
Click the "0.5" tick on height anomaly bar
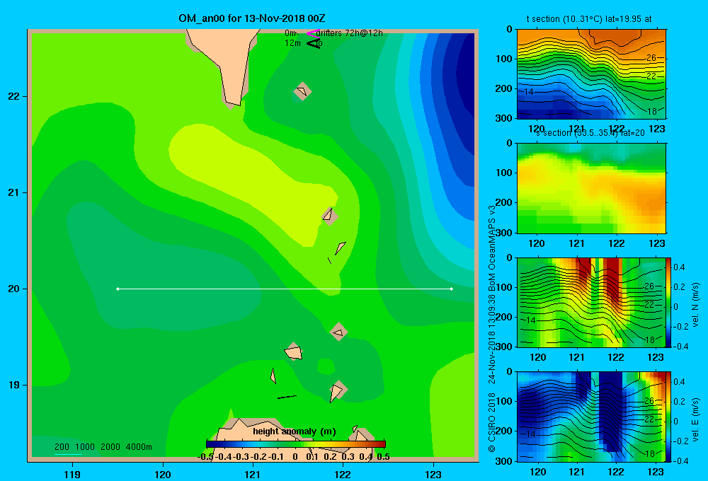(x=383, y=457)
